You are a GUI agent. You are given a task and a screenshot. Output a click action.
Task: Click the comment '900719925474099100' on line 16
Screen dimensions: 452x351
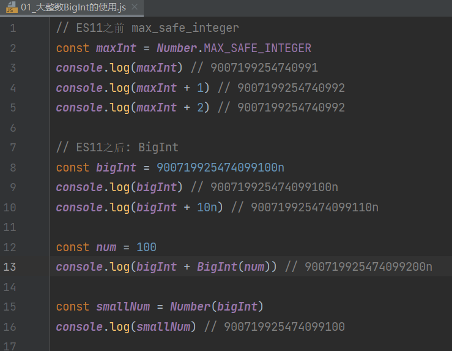pos(284,326)
